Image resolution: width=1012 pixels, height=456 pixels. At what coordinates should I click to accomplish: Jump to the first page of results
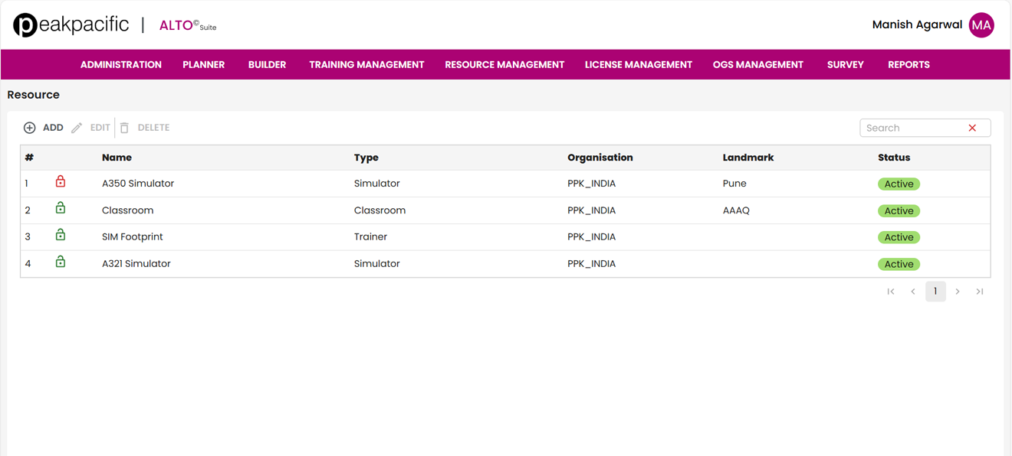point(891,292)
